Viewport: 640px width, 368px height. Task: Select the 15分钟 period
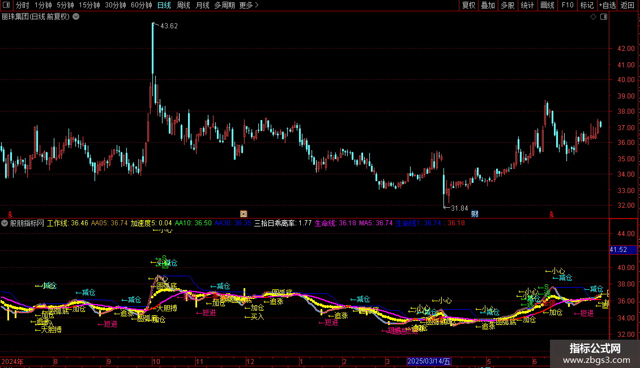pyautogui.click(x=89, y=5)
